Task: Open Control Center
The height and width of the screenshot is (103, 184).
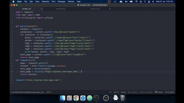Action: 149,1
